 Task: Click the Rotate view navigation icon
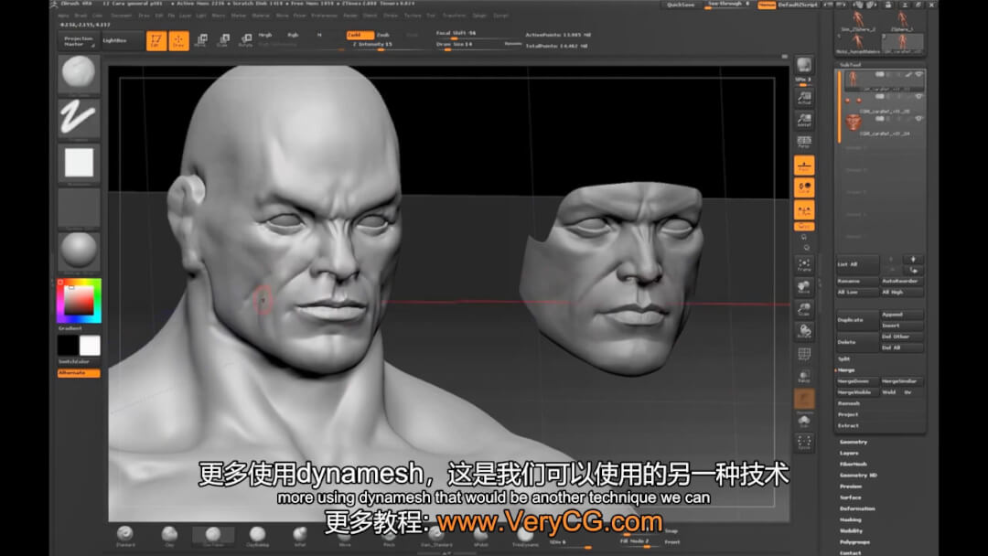804,331
